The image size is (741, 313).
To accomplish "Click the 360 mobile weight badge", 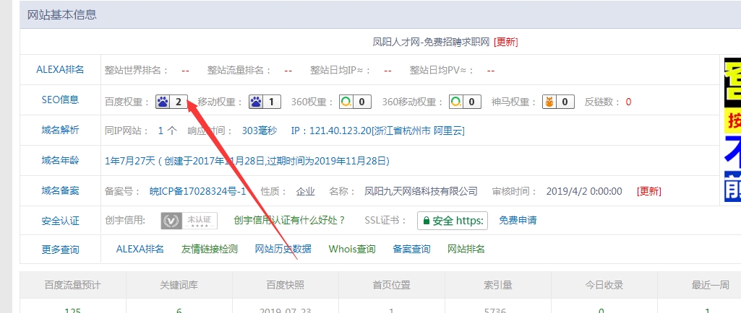I will [x=465, y=102].
